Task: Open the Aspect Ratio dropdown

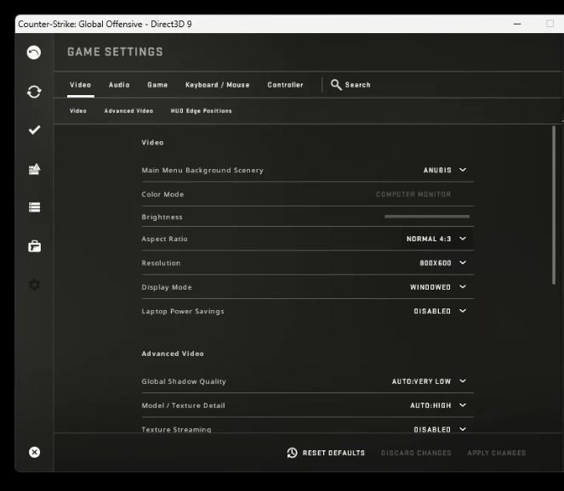Action: (436, 239)
